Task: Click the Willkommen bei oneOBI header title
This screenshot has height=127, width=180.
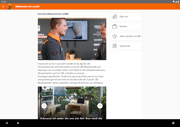Action: pos(27,6)
